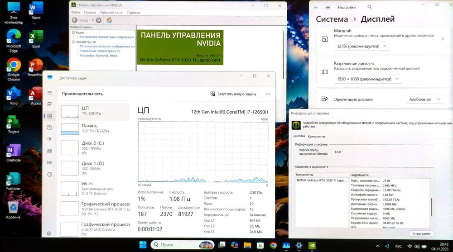Expand Масштаб settings chevron
453x252 pixels.
coord(443,38)
